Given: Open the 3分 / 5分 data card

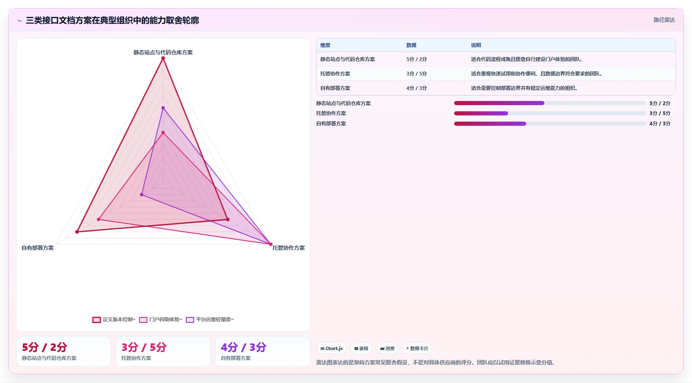Looking at the screenshot, I should coord(163,351).
